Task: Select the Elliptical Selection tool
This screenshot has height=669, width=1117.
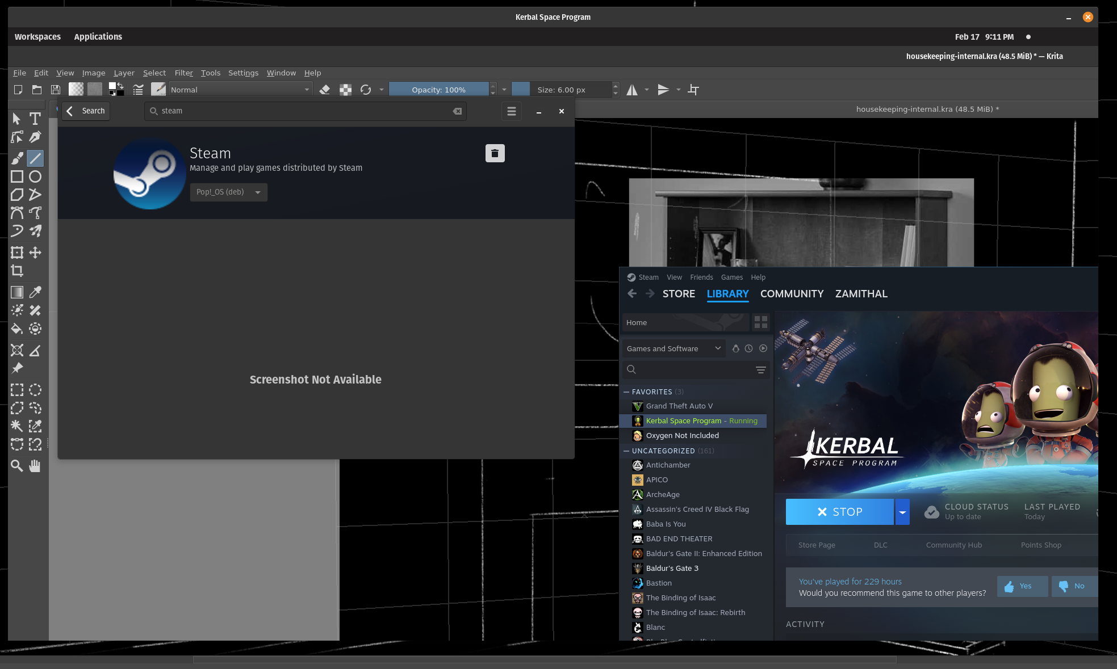Action: tap(35, 390)
